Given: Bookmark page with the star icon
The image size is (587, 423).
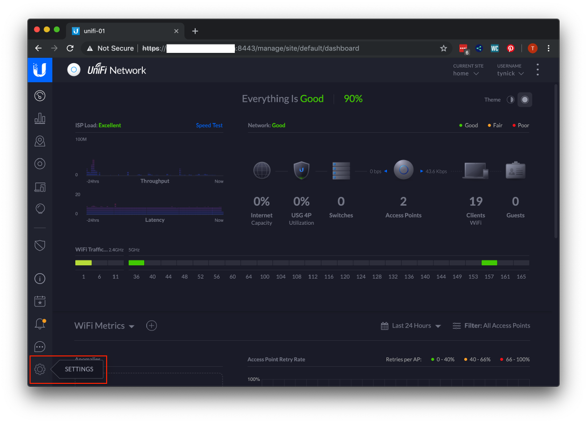Looking at the screenshot, I should [444, 48].
